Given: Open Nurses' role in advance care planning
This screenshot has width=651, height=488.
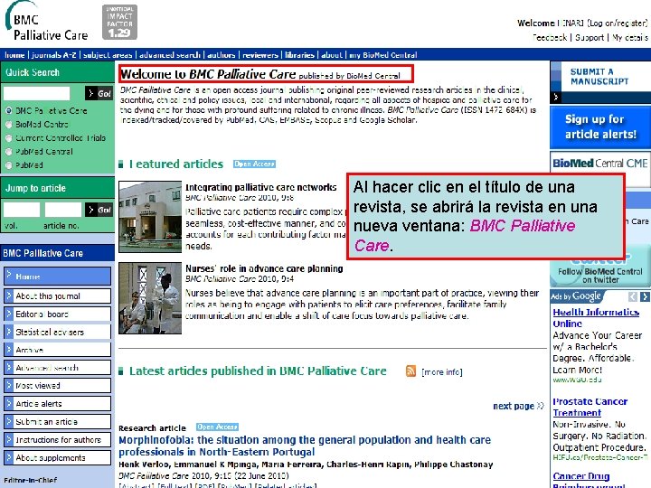Looking at the screenshot, I should point(264,268).
